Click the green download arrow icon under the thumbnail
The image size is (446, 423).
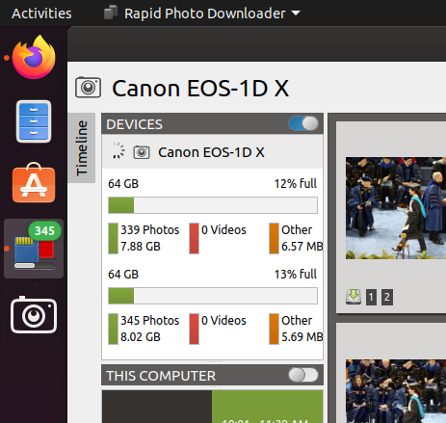click(x=354, y=297)
